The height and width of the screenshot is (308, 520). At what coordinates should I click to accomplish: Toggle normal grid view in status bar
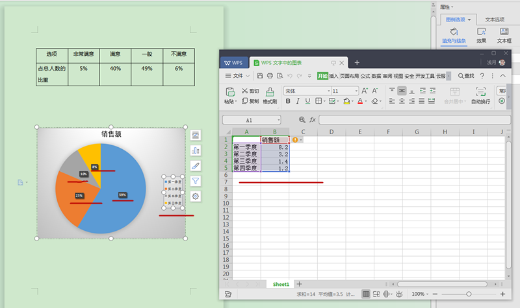366,294
